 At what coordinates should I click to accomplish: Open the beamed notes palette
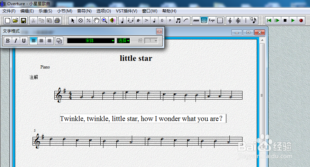coord(178,20)
